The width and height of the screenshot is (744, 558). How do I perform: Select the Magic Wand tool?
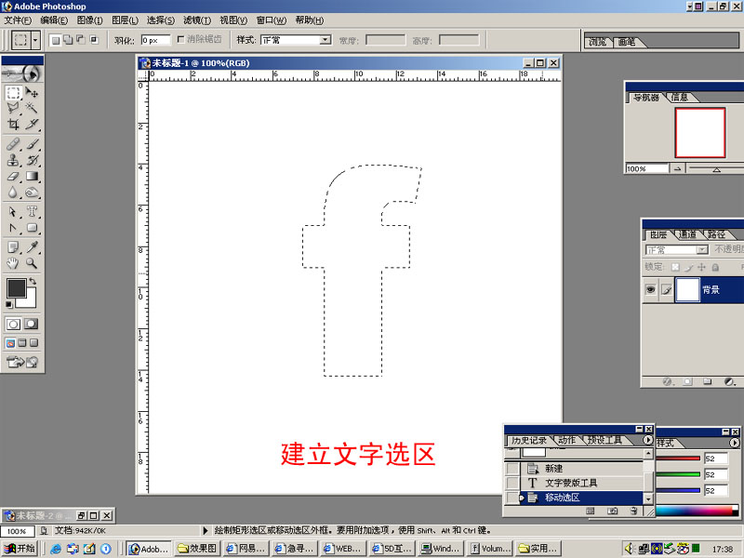click(x=32, y=108)
